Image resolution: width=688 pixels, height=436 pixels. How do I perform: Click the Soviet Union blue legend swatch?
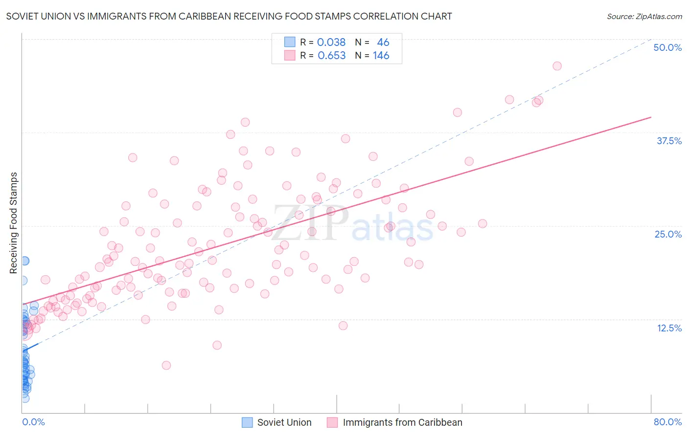[248, 422]
